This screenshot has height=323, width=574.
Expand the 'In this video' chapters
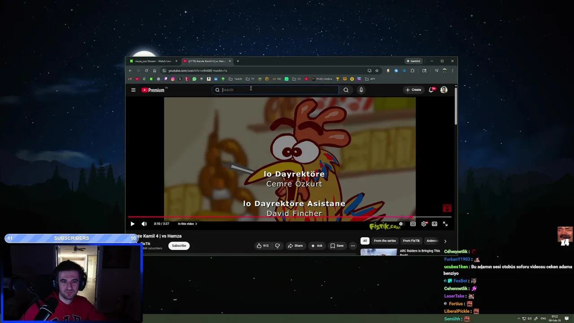pos(187,224)
